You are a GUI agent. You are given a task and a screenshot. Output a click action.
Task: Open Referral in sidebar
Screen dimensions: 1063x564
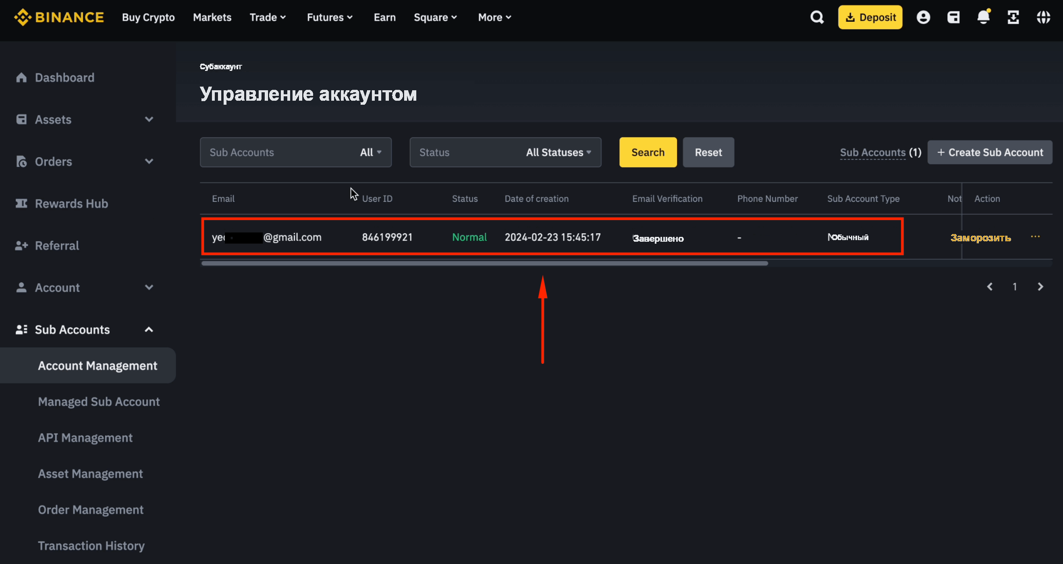pos(57,245)
